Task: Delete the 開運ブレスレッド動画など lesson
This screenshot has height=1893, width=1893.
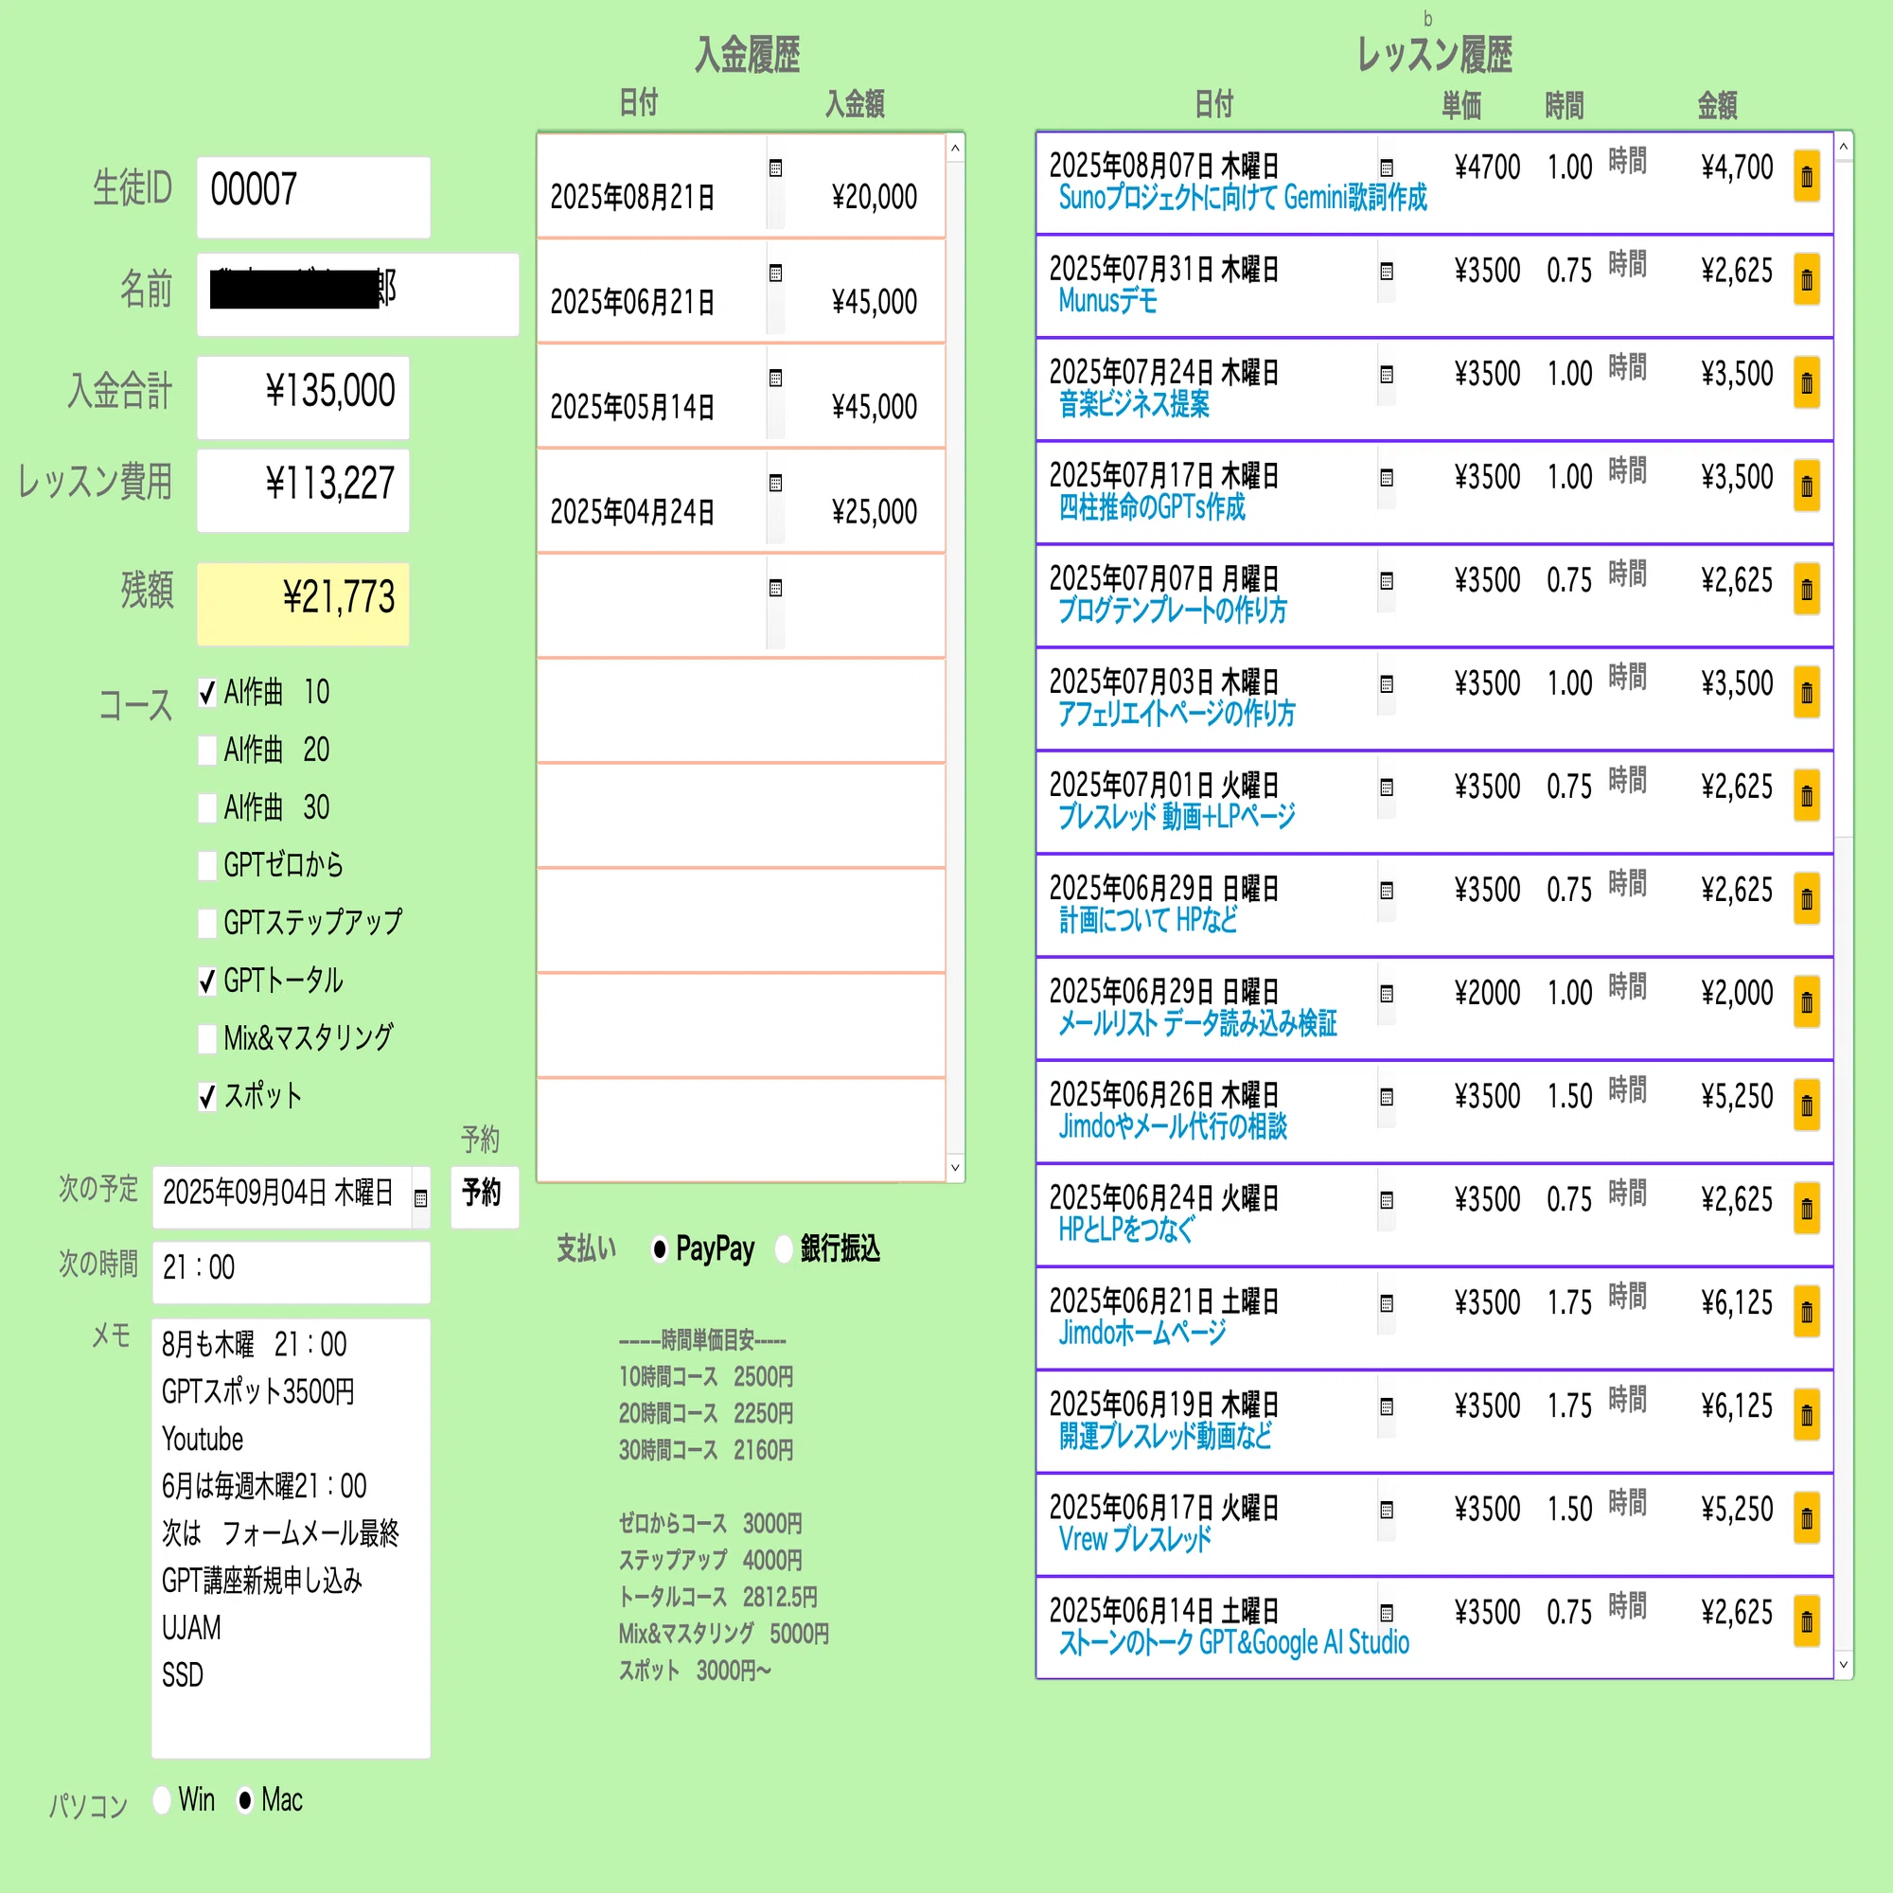Action: pyautogui.click(x=1806, y=1415)
